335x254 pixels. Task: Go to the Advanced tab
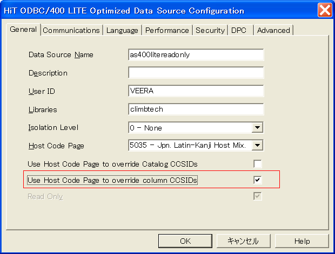click(x=273, y=30)
